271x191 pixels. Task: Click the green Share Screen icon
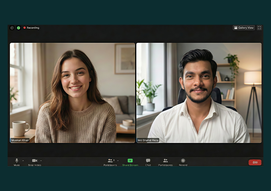tap(130, 161)
